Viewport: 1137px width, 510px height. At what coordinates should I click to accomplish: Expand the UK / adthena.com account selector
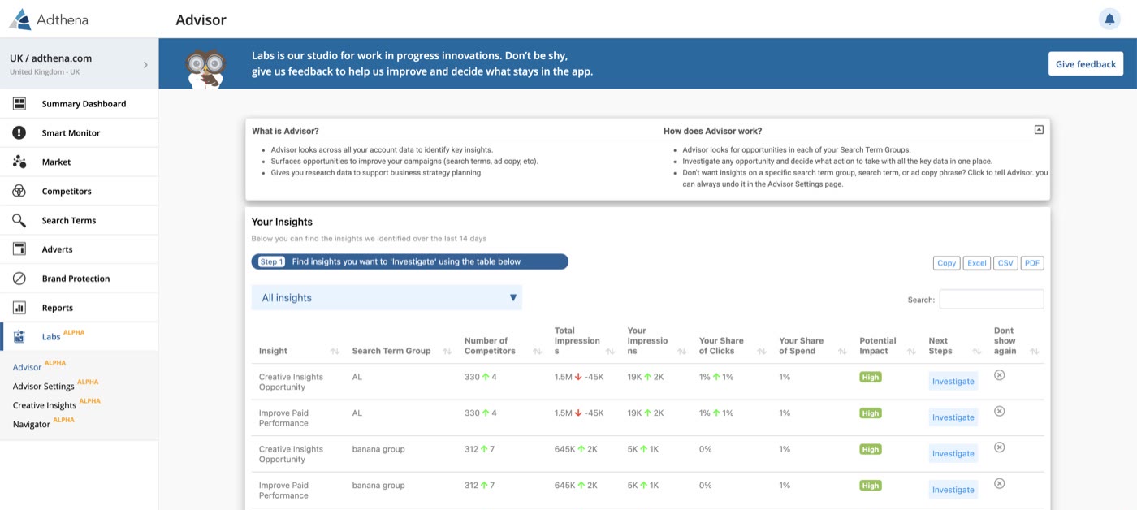pos(79,64)
